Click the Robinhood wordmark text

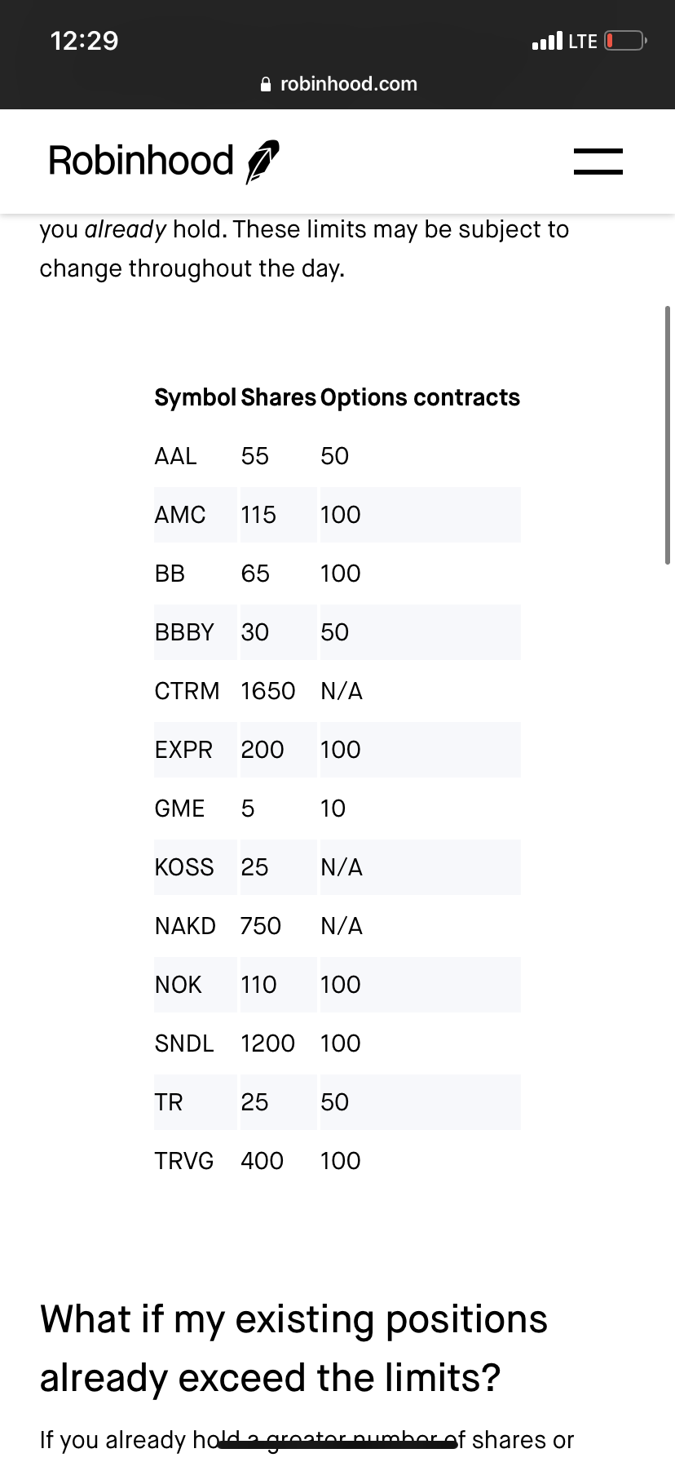click(141, 161)
